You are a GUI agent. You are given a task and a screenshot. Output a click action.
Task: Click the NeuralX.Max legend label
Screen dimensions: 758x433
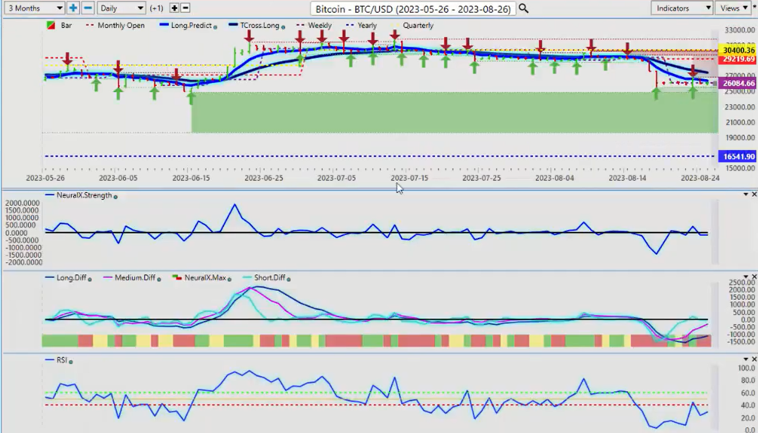point(205,278)
